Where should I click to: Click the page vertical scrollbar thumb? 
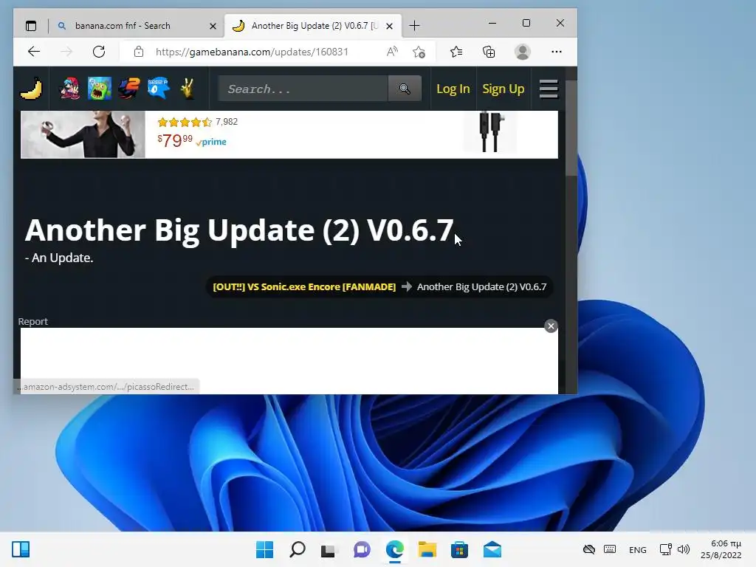tap(571, 128)
